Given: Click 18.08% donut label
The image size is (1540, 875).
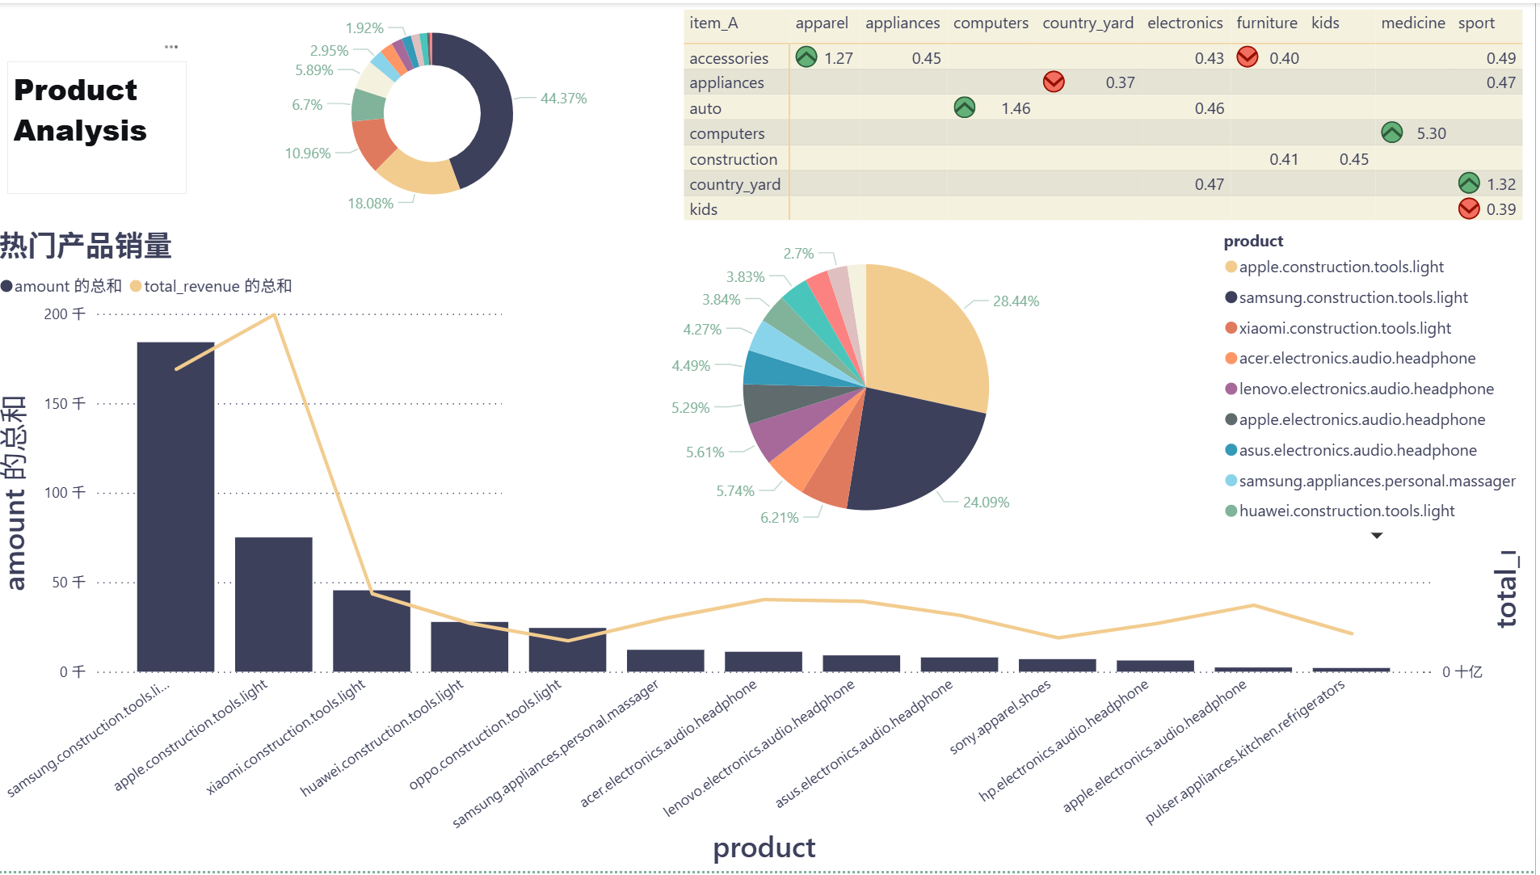Looking at the screenshot, I should (x=370, y=204).
